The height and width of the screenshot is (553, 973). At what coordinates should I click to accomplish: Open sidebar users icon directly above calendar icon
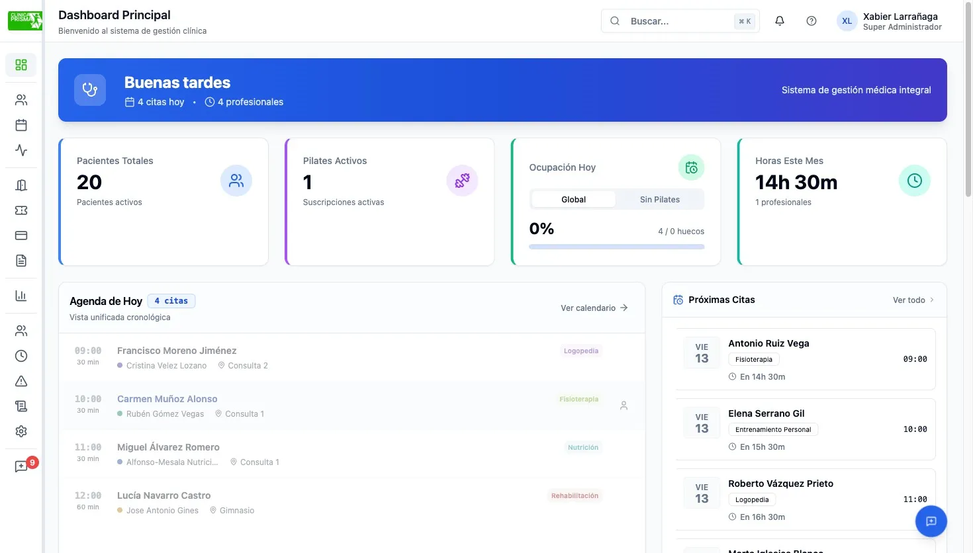[21, 100]
